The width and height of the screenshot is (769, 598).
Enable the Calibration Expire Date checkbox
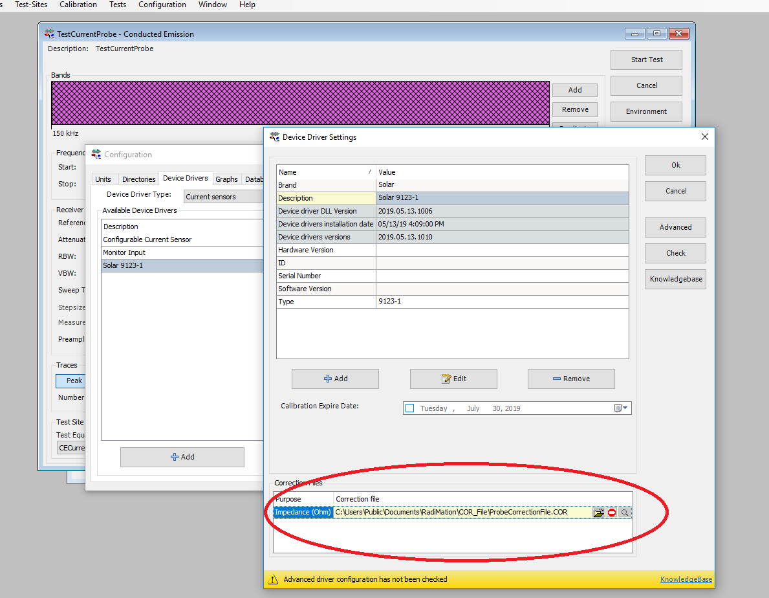click(x=409, y=408)
